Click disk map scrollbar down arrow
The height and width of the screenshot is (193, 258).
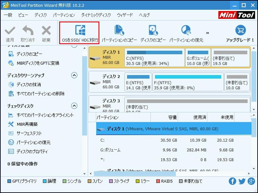click(x=254, y=109)
